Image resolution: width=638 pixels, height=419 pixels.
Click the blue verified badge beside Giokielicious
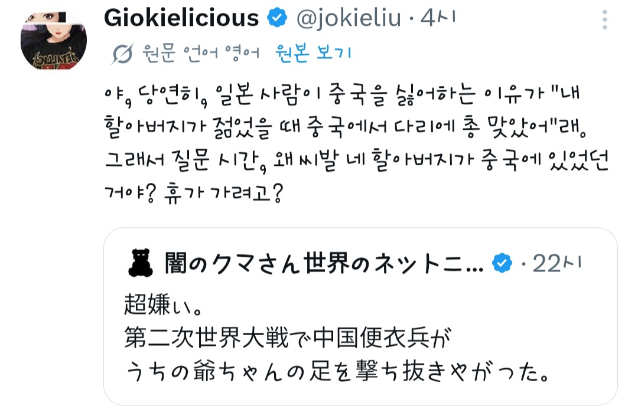tap(276, 19)
